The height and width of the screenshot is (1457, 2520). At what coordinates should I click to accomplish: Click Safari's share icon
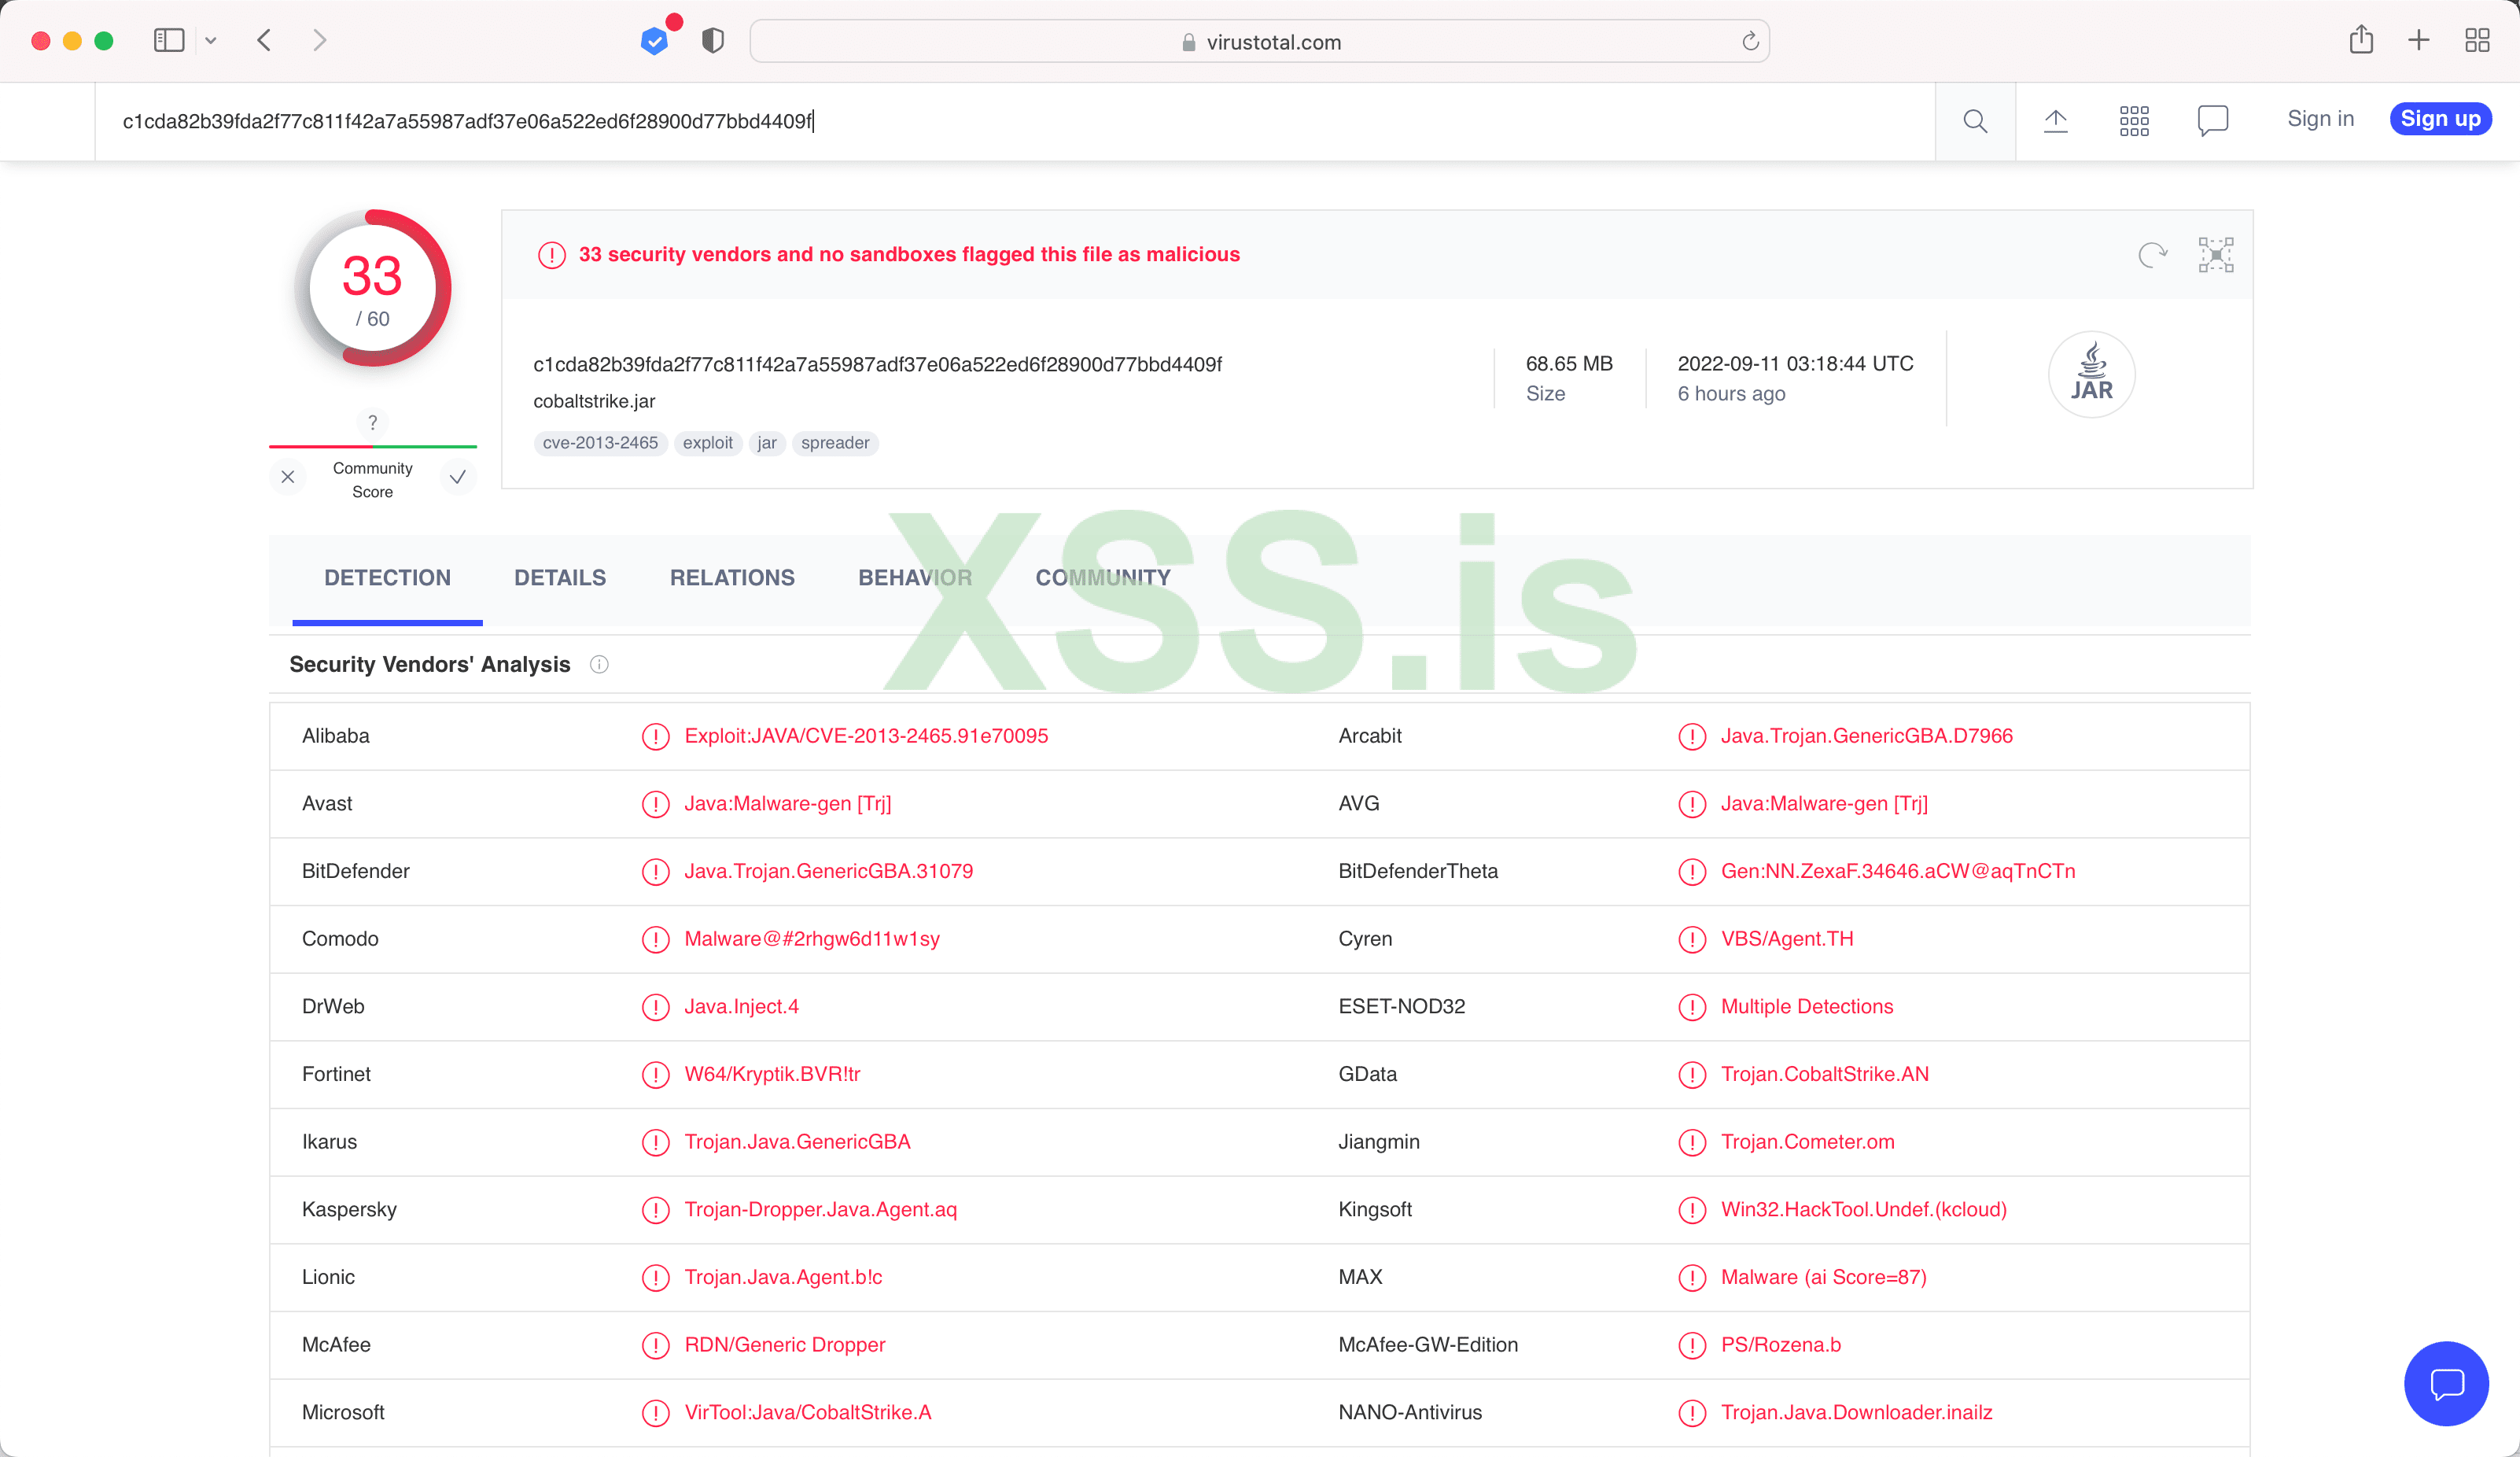[x=2361, y=40]
